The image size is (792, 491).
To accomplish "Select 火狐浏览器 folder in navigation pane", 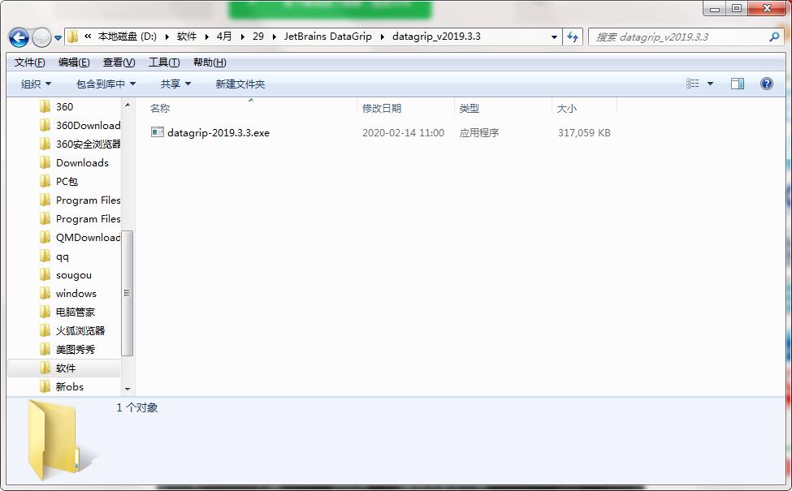I will pyautogui.click(x=80, y=330).
